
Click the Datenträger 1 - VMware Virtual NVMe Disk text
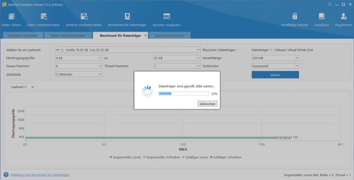282,50
